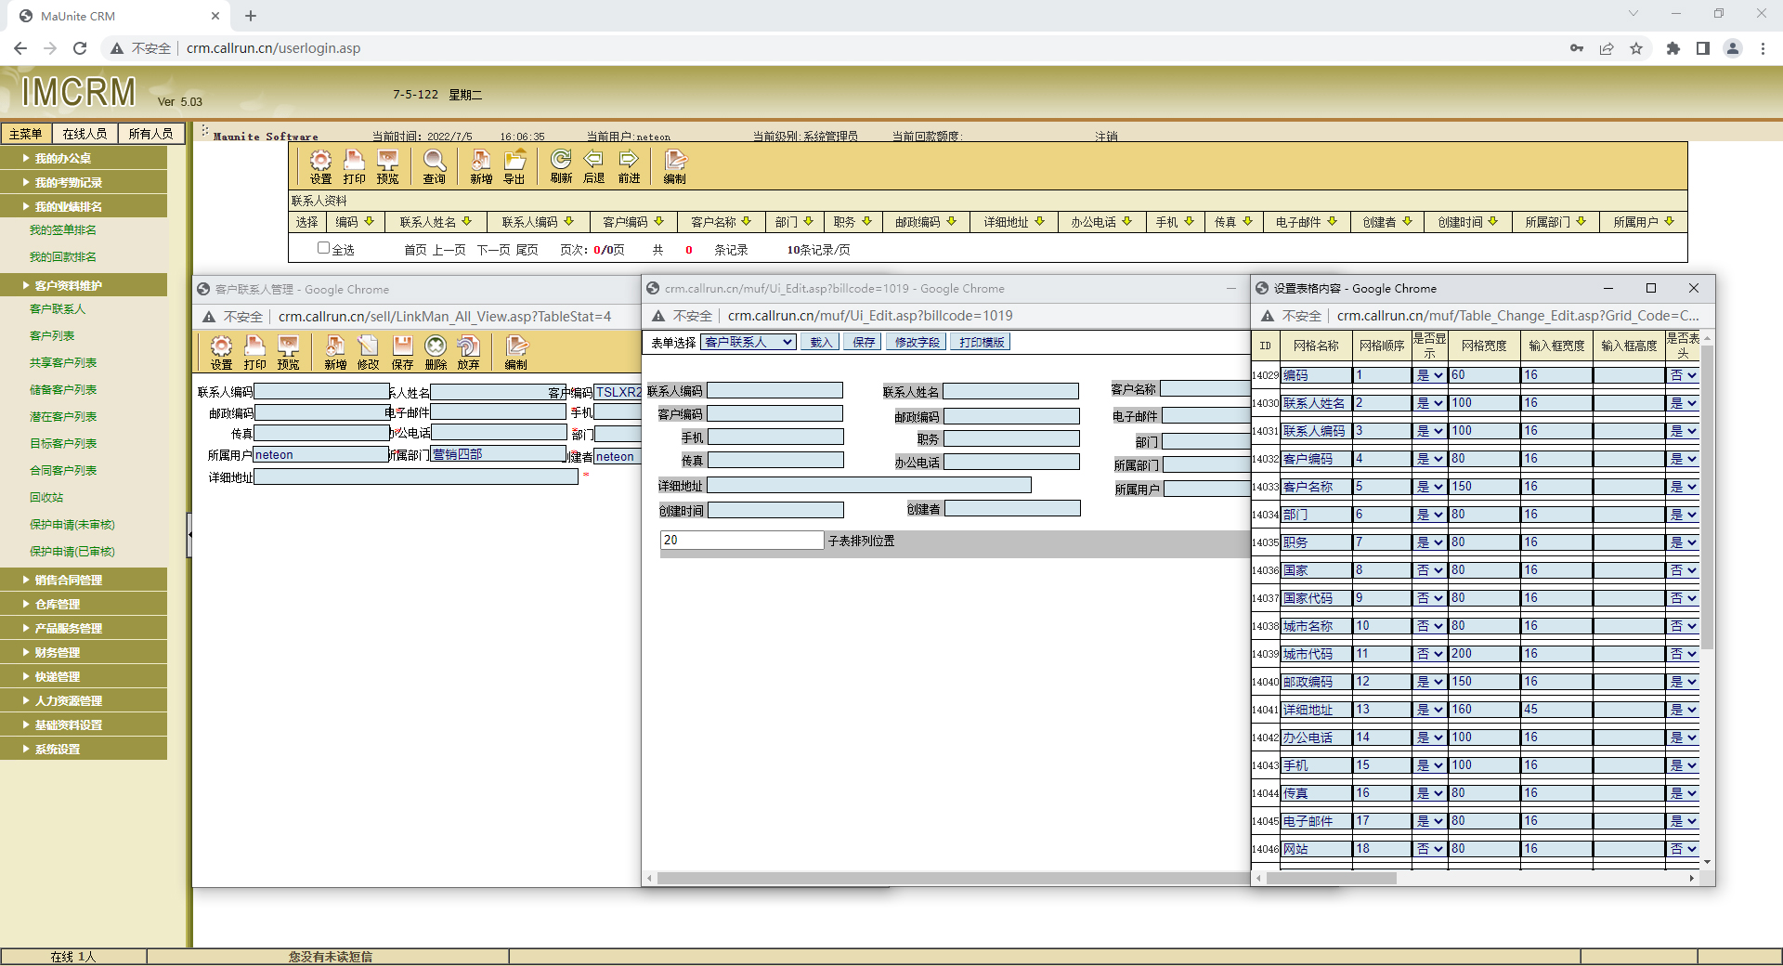
Task: Reload page with browser refresh button
Action: [80, 48]
